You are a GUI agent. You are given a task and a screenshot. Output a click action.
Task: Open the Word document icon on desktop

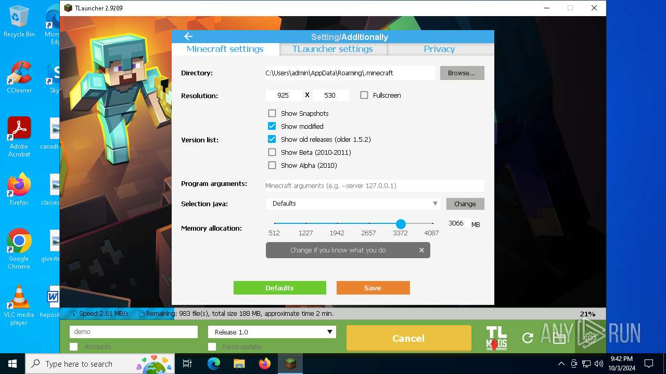[52, 301]
